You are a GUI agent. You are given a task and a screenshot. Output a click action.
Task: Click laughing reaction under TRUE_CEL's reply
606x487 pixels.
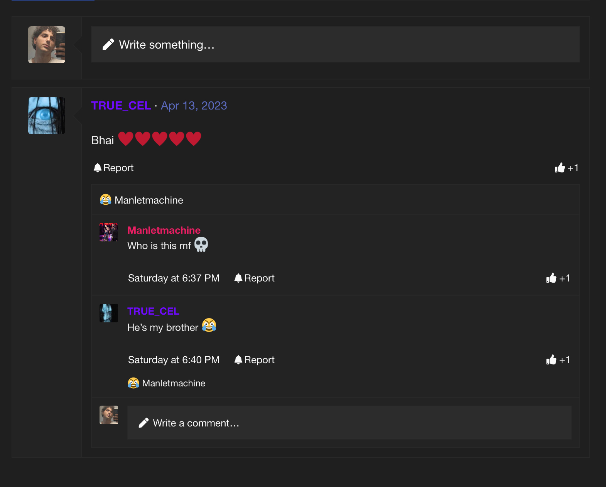(133, 383)
